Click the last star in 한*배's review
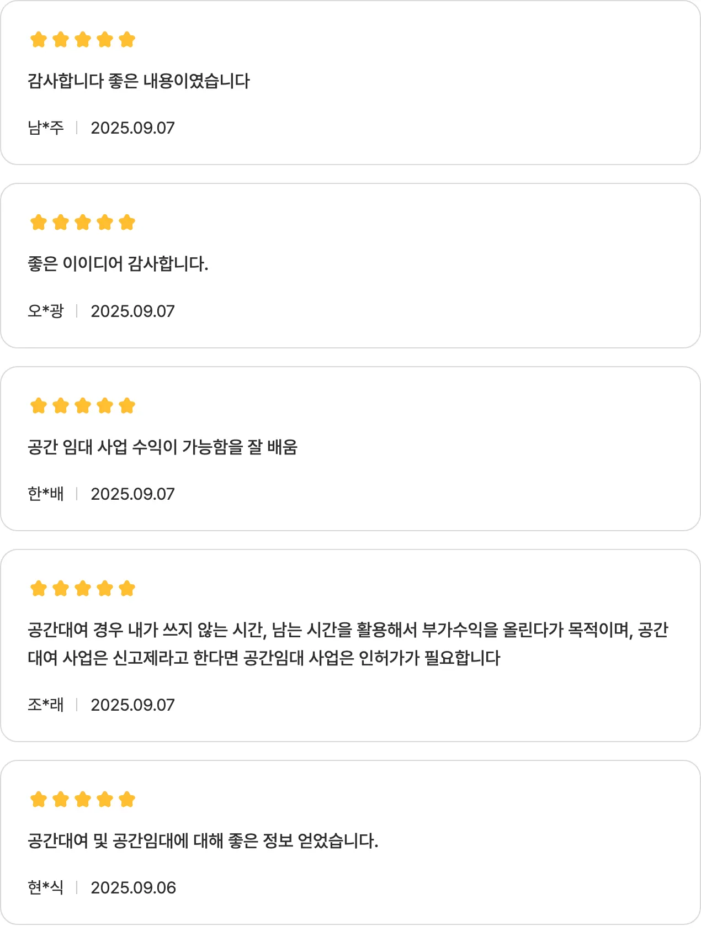The width and height of the screenshot is (701, 952). (x=127, y=406)
